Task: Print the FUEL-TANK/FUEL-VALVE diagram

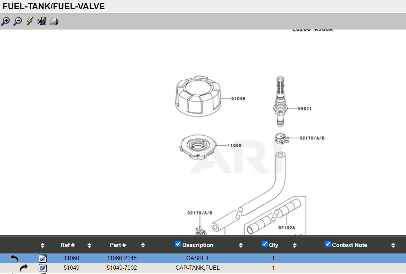Action: click(x=54, y=21)
